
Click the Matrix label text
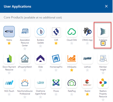(9, 40)
